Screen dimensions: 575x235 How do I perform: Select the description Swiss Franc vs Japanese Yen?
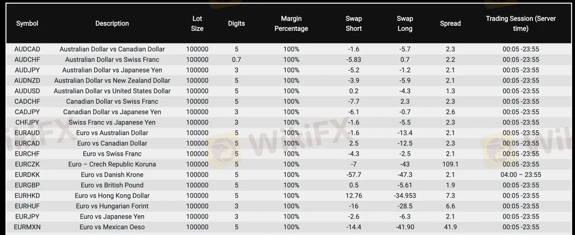pos(112,122)
